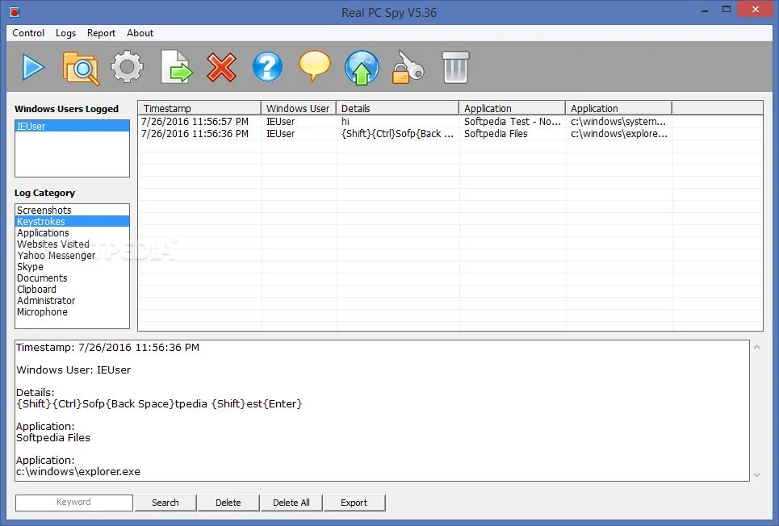The image size is (779, 526).
Task: Open help with the blue question mark icon
Action: tap(267, 67)
